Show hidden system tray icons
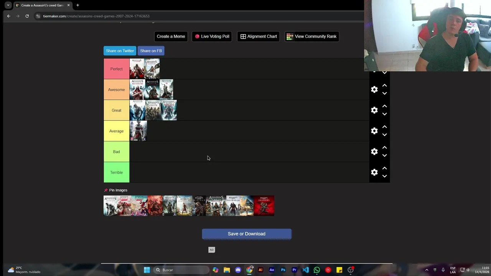The image size is (491, 276). click(427, 270)
